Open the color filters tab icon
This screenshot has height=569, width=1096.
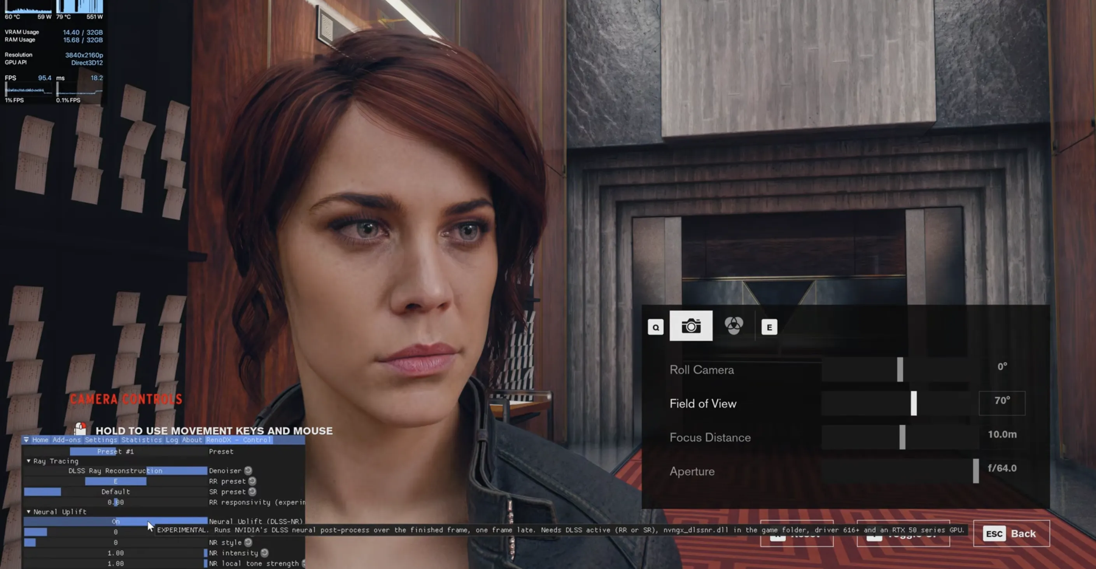tap(734, 326)
